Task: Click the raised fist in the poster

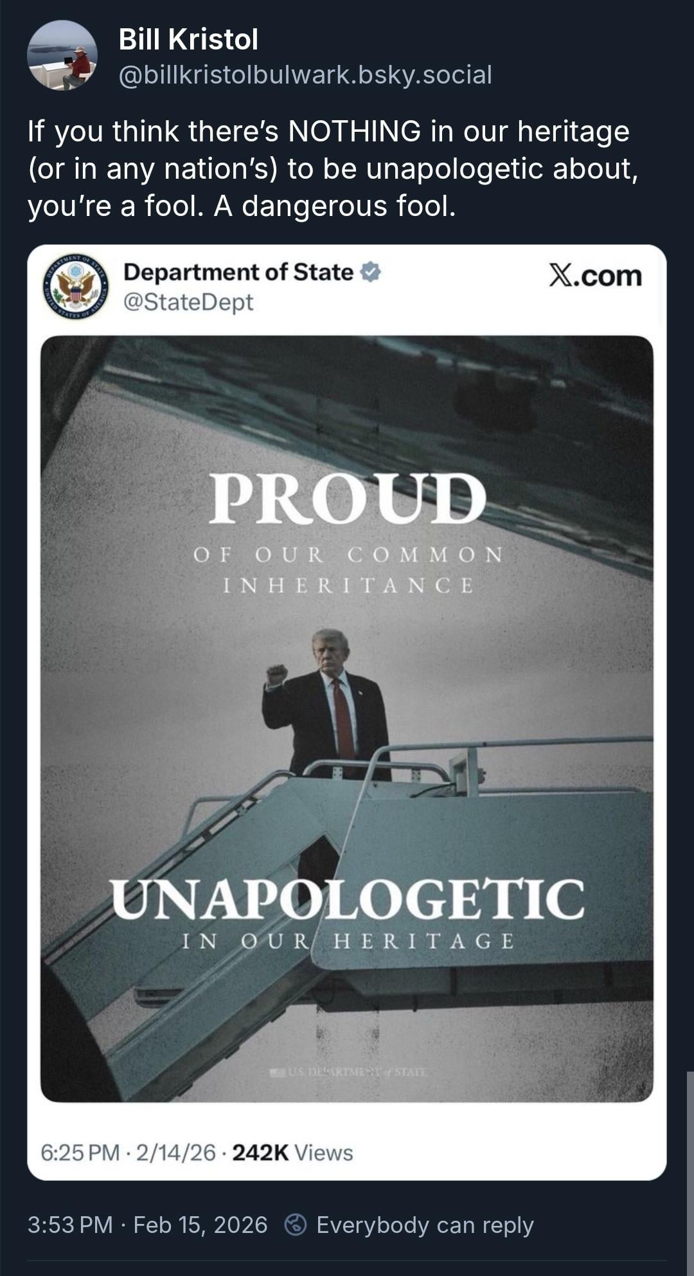Action: click(x=276, y=674)
